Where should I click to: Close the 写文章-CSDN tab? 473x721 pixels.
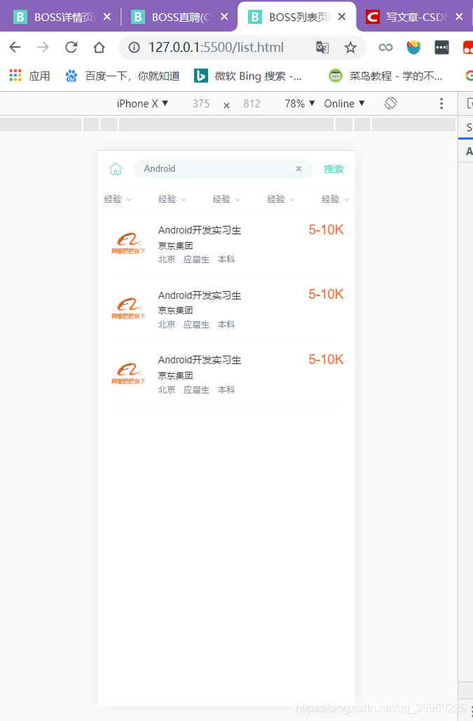(459, 17)
